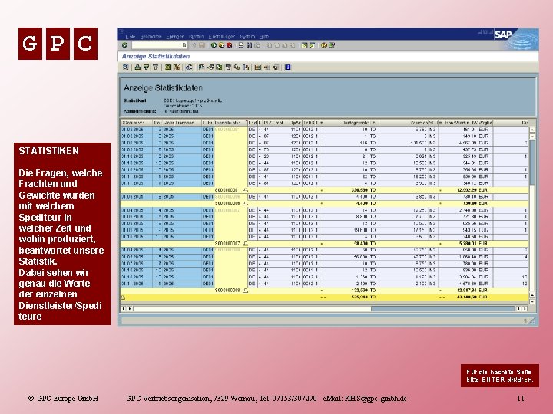Click the blue Information icon
This screenshot has width=553, height=414.
coord(288,67)
